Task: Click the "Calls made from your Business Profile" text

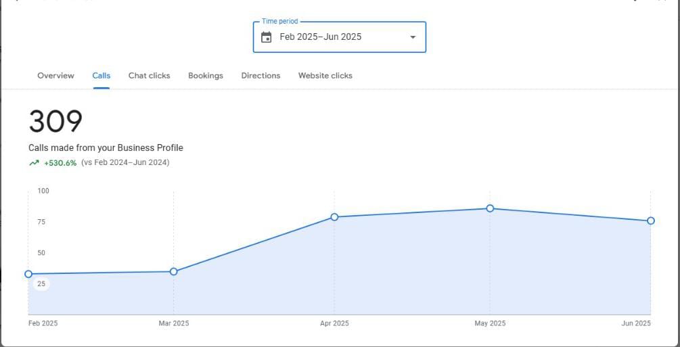Action: [x=106, y=147]
